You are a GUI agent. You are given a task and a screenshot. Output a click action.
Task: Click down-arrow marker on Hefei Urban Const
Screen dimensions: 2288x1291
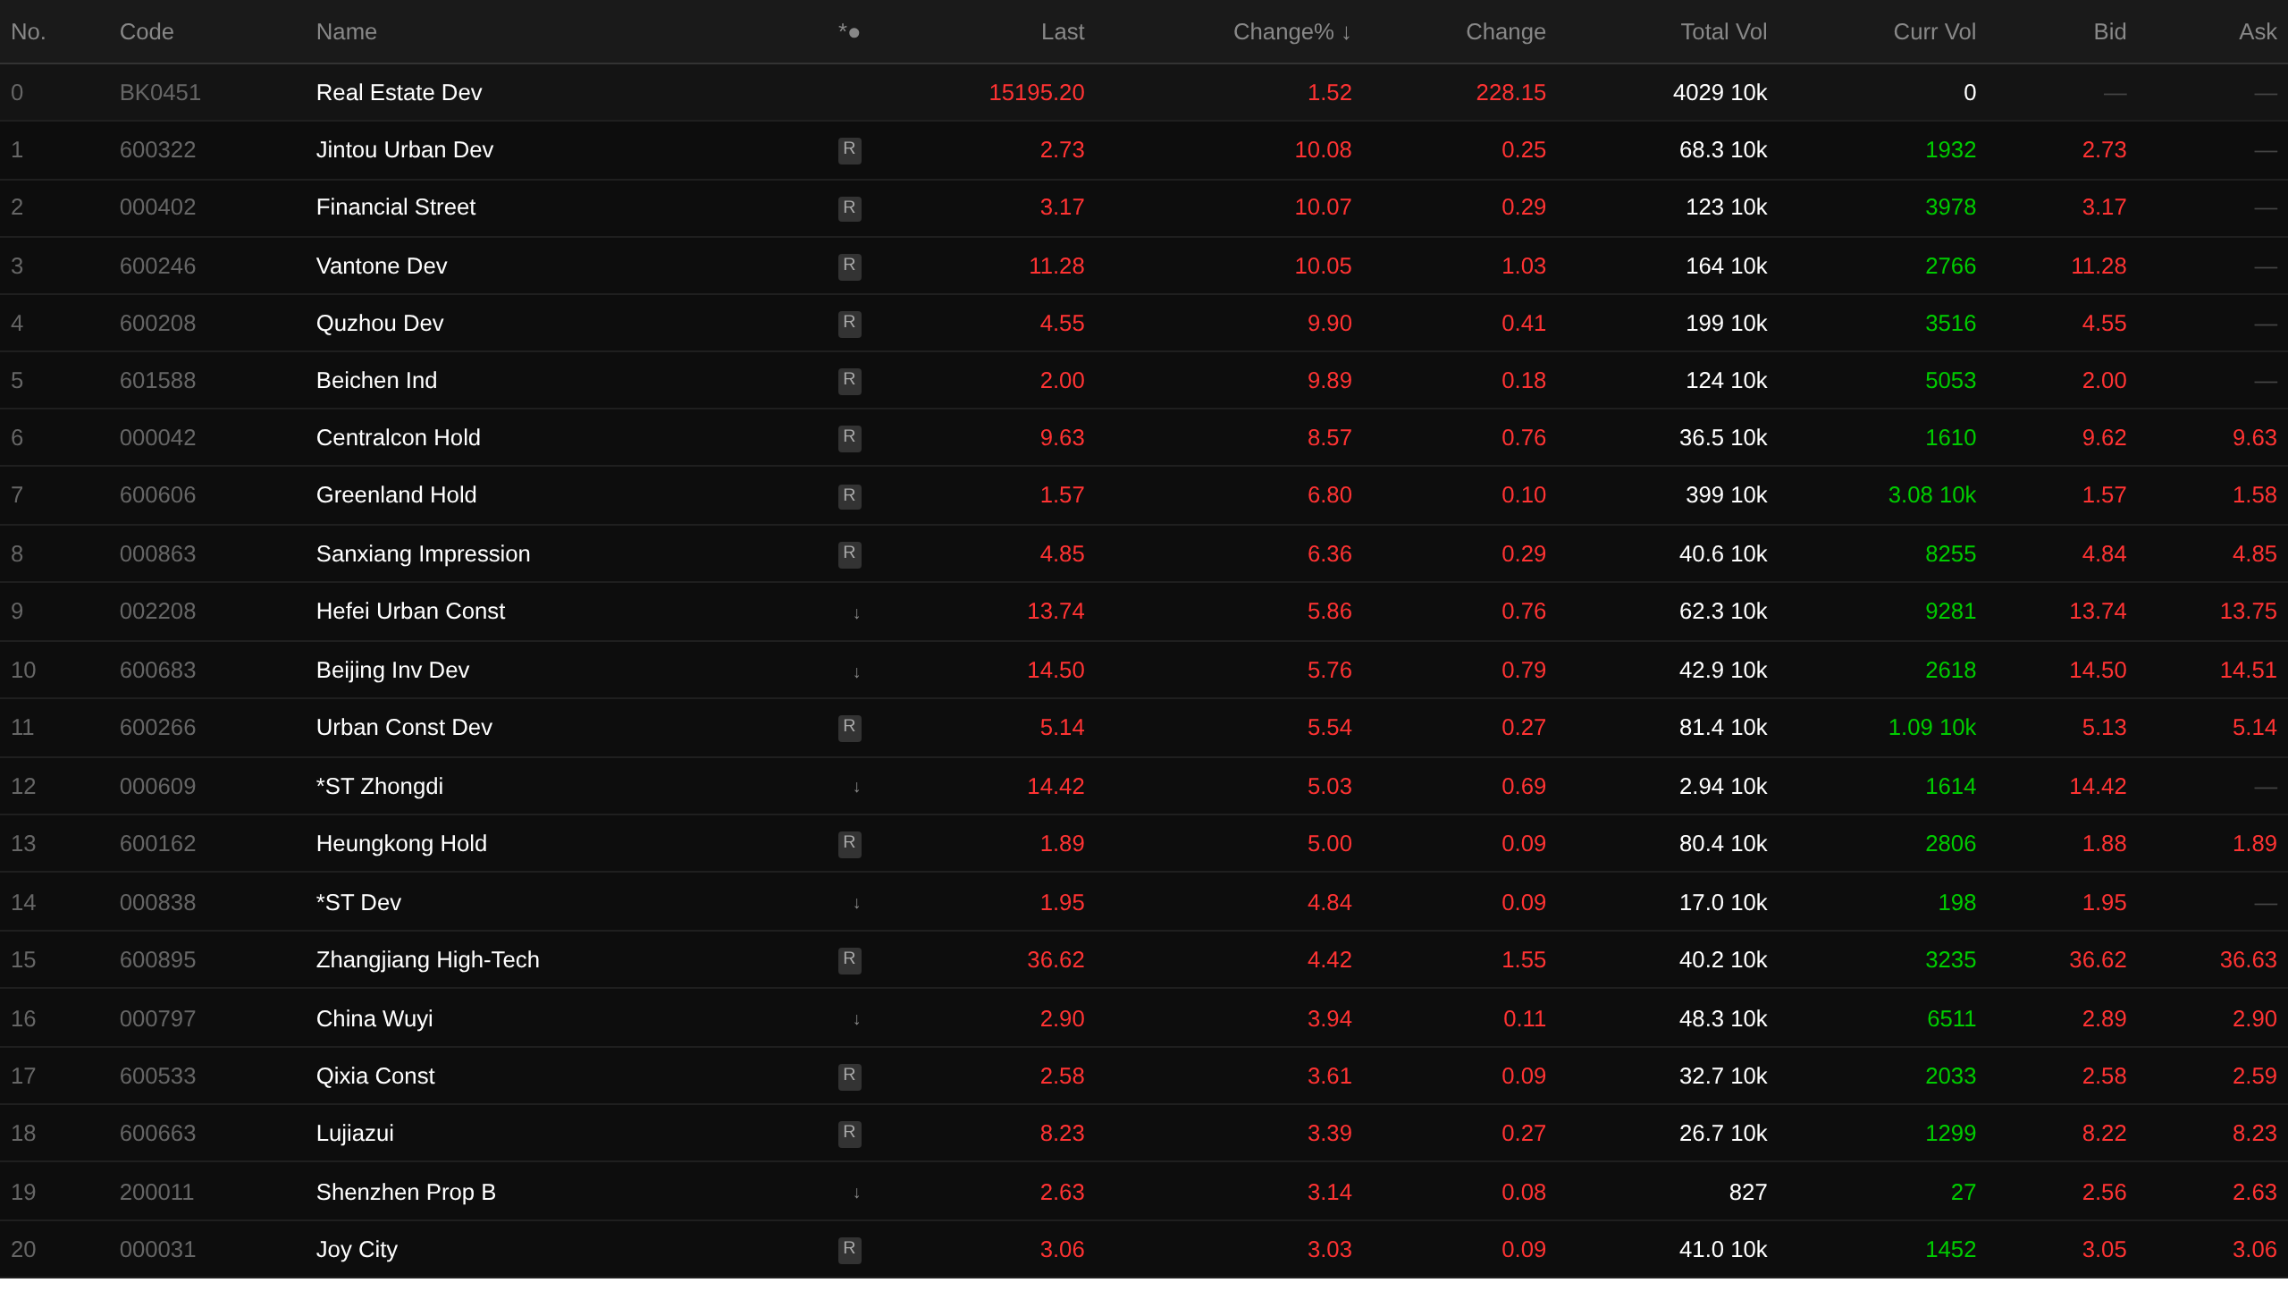tap(856, 612)
